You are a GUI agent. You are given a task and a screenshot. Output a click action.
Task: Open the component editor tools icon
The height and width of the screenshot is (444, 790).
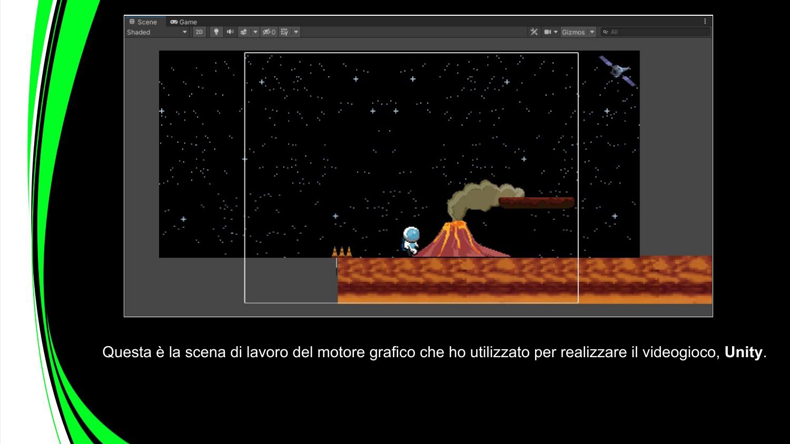click(x=534, y=32)
